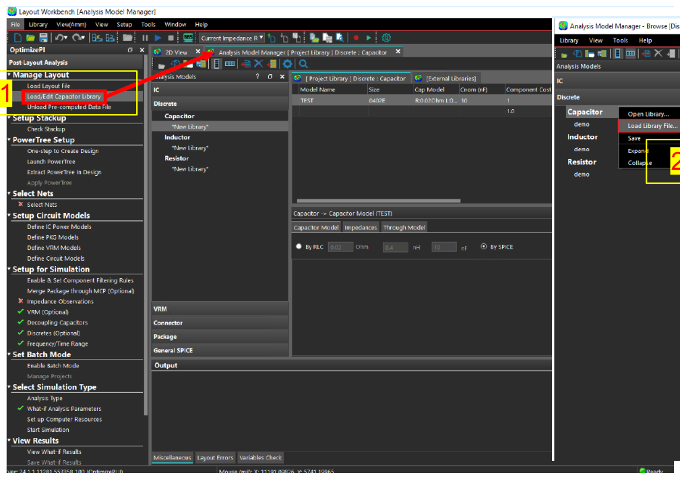Expand the VRM category in Analysis Models

tap(220, 309)
